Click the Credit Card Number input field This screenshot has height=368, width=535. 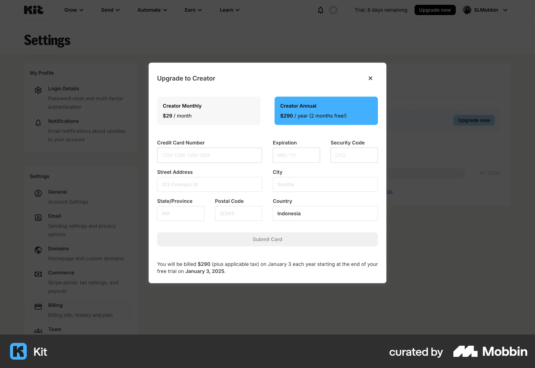[210, 155]
